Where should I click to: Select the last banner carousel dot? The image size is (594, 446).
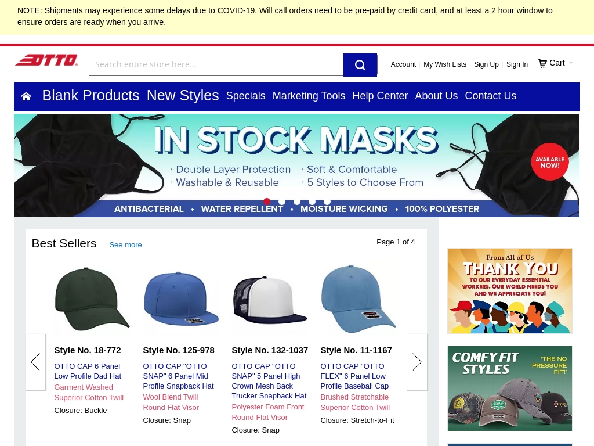point(327,202)
